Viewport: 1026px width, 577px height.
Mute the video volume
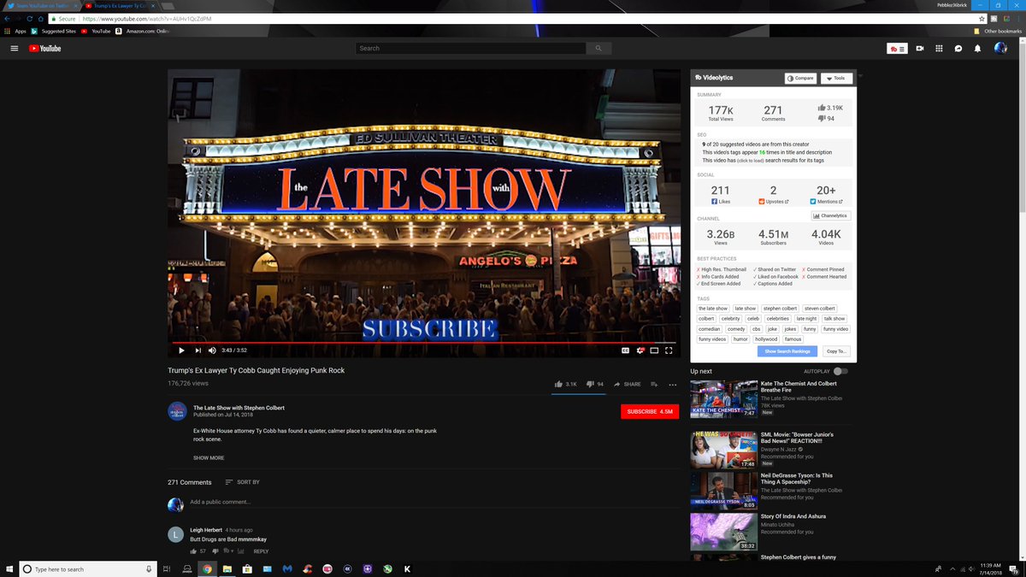coord(212,350)
